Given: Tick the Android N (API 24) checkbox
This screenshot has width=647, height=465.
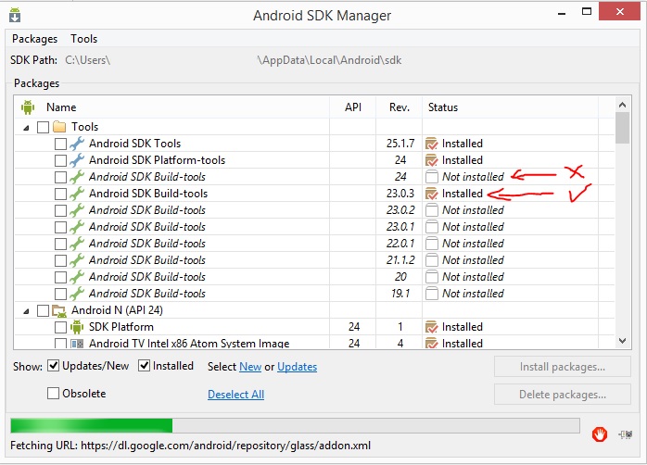Looking at the screenshot, I should [43, 310].
